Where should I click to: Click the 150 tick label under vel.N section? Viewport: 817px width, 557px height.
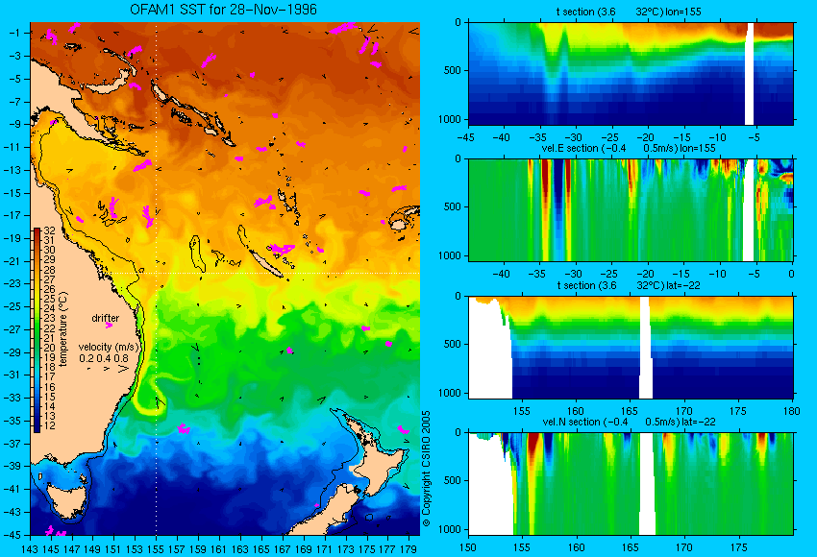468,547
